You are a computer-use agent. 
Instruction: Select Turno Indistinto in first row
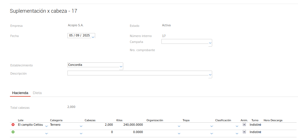[x=255, y=125]
